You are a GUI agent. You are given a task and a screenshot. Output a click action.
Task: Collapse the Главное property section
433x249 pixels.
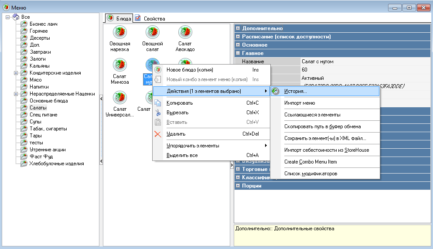238,53
